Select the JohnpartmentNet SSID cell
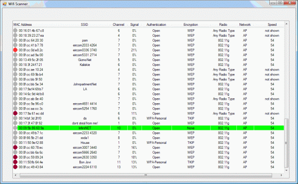The height and width of the screenshot is (184, 298). [85, 84]
